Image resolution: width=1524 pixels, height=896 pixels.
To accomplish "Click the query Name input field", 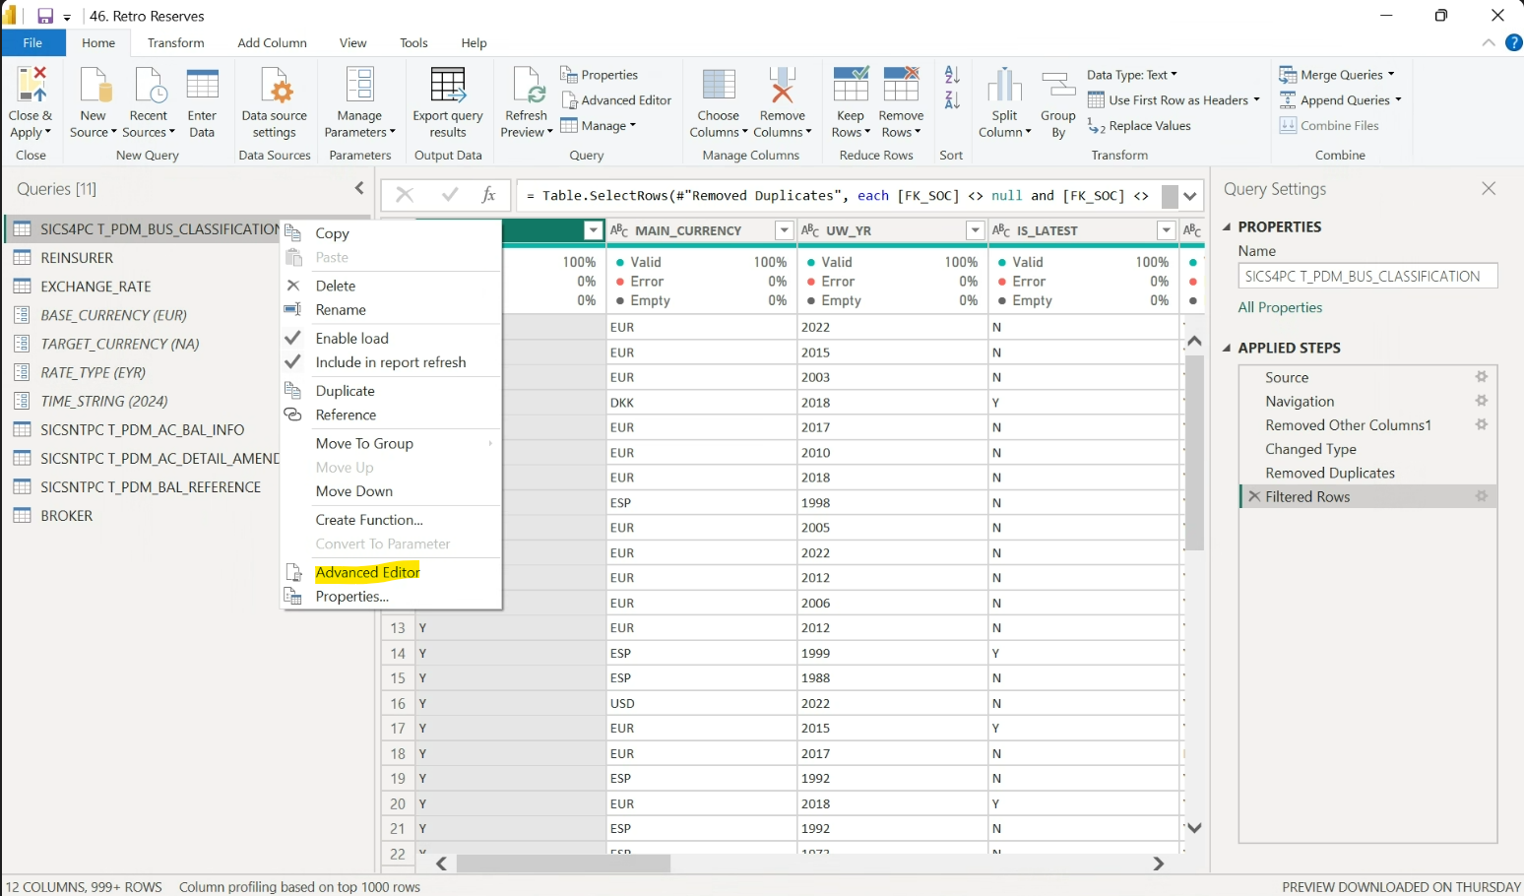I will (1367, 277).
